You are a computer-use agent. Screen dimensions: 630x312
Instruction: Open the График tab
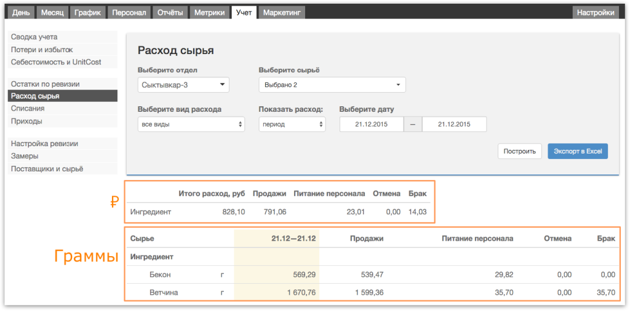point(87,13)
